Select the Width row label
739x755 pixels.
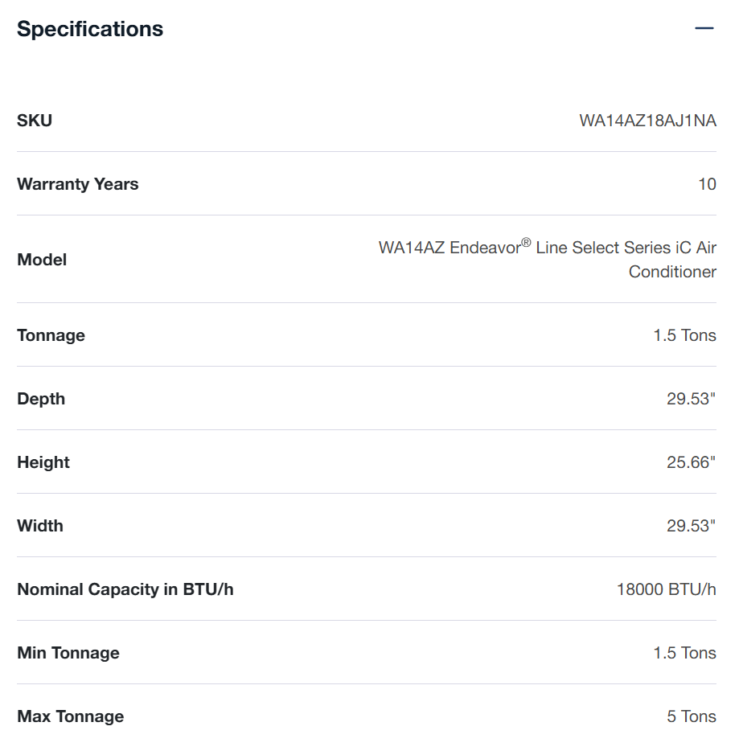click(x=40, y=526)
